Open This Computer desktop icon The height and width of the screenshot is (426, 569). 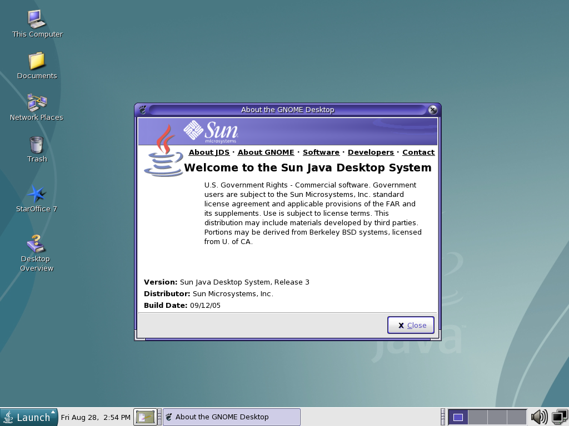click(37, 20)
